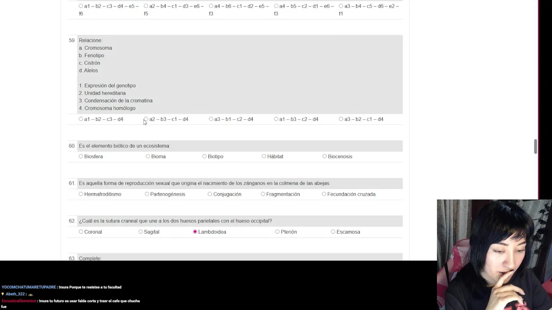Choose Fragmentación for question 61
Screen dimensions: 552x310
coord(263,194)
